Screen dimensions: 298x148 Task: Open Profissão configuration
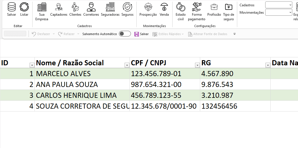pyautogui.click(x=214, y=9)
